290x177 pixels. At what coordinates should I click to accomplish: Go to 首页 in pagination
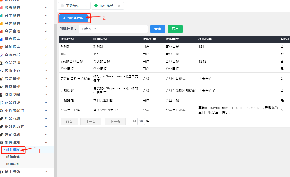click(69, 121)
